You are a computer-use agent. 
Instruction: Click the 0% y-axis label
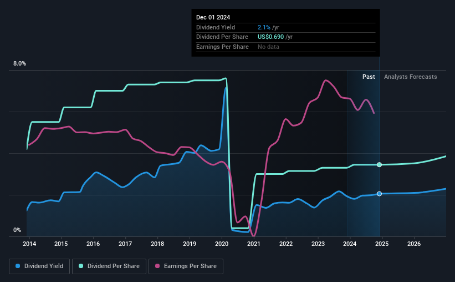pos(17,230)
